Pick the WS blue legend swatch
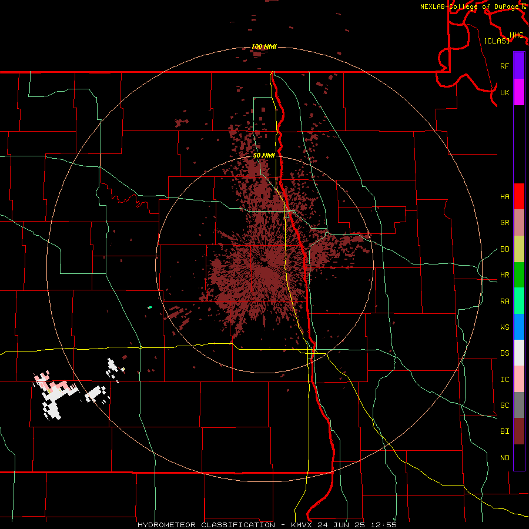529x529 pixels. [519, 327]
